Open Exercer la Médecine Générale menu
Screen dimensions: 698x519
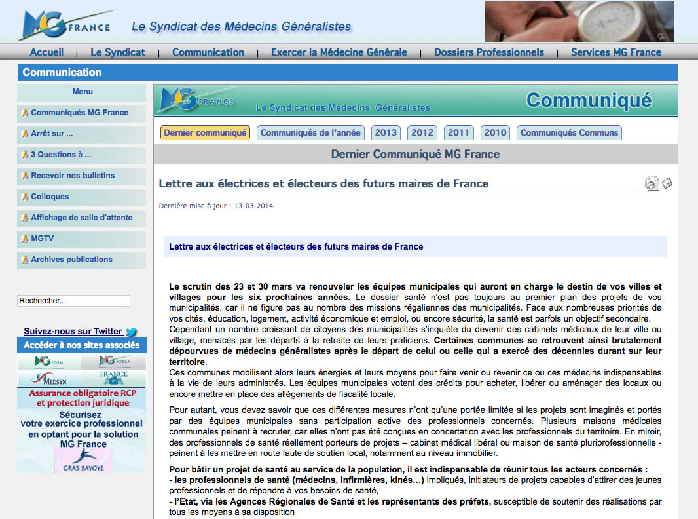(x=339, y=52)
